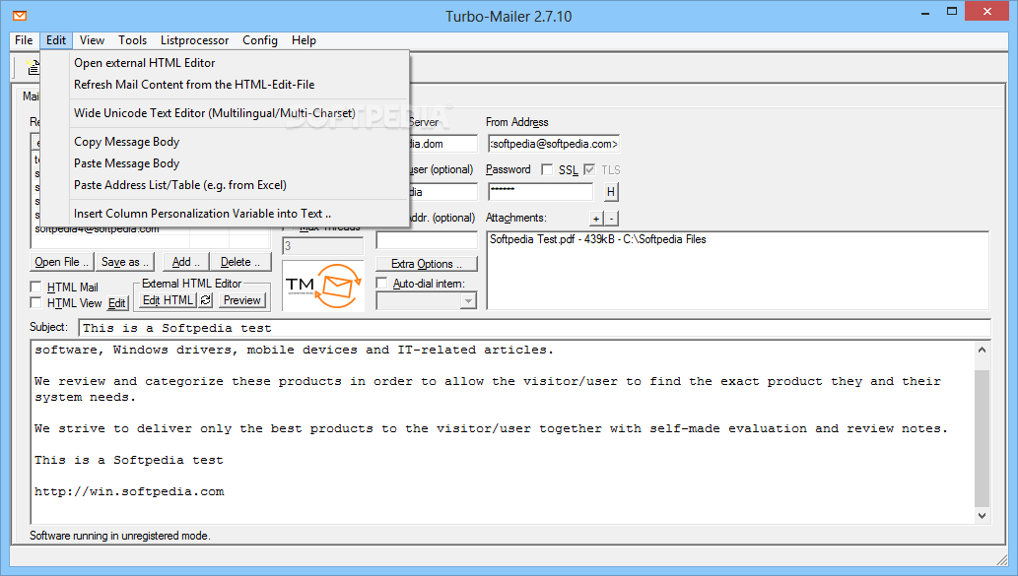Click the Subject text field

click(534, 328)
